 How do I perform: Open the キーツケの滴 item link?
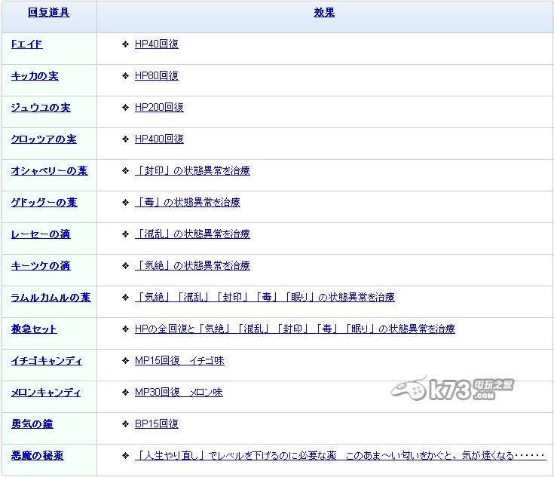tap(41, 266)
